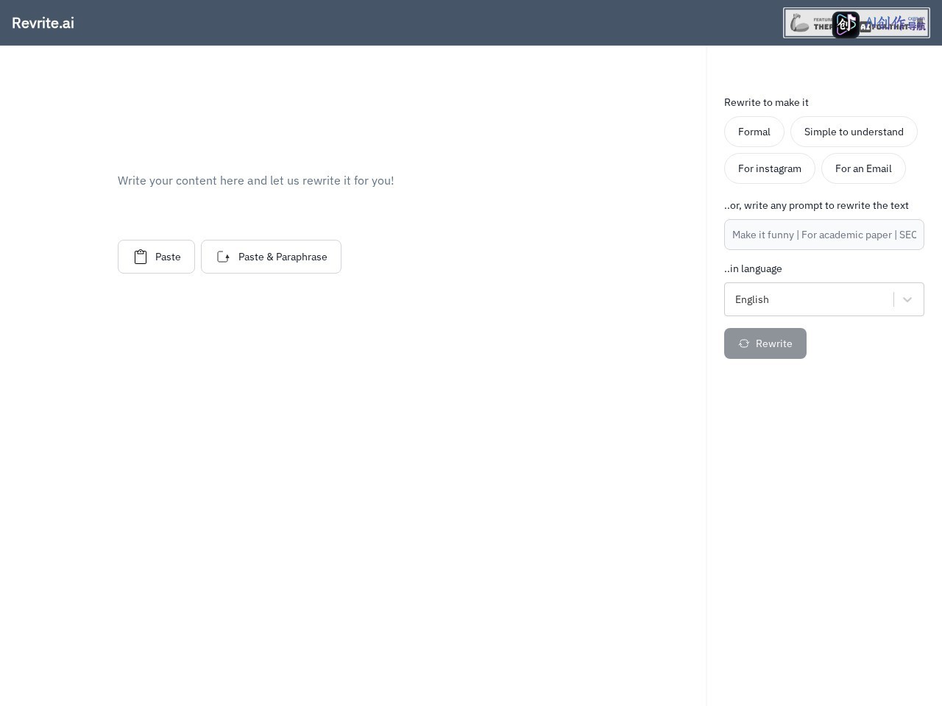Pick the For an Email option
Screen dimensions: 942x706
[x=863, y=168]
